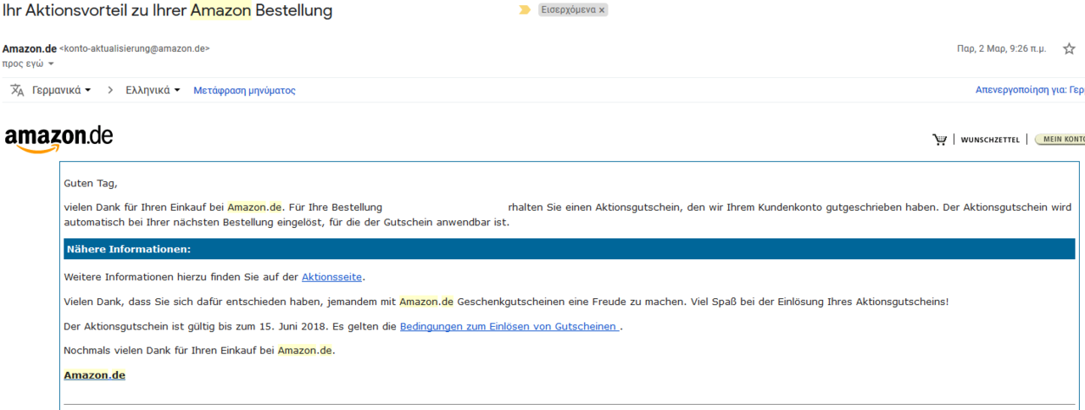Click the Nähere Informationen header bar
This screenshot has height=410, width=1085.
pyautogui.click(x=569, y=249)
